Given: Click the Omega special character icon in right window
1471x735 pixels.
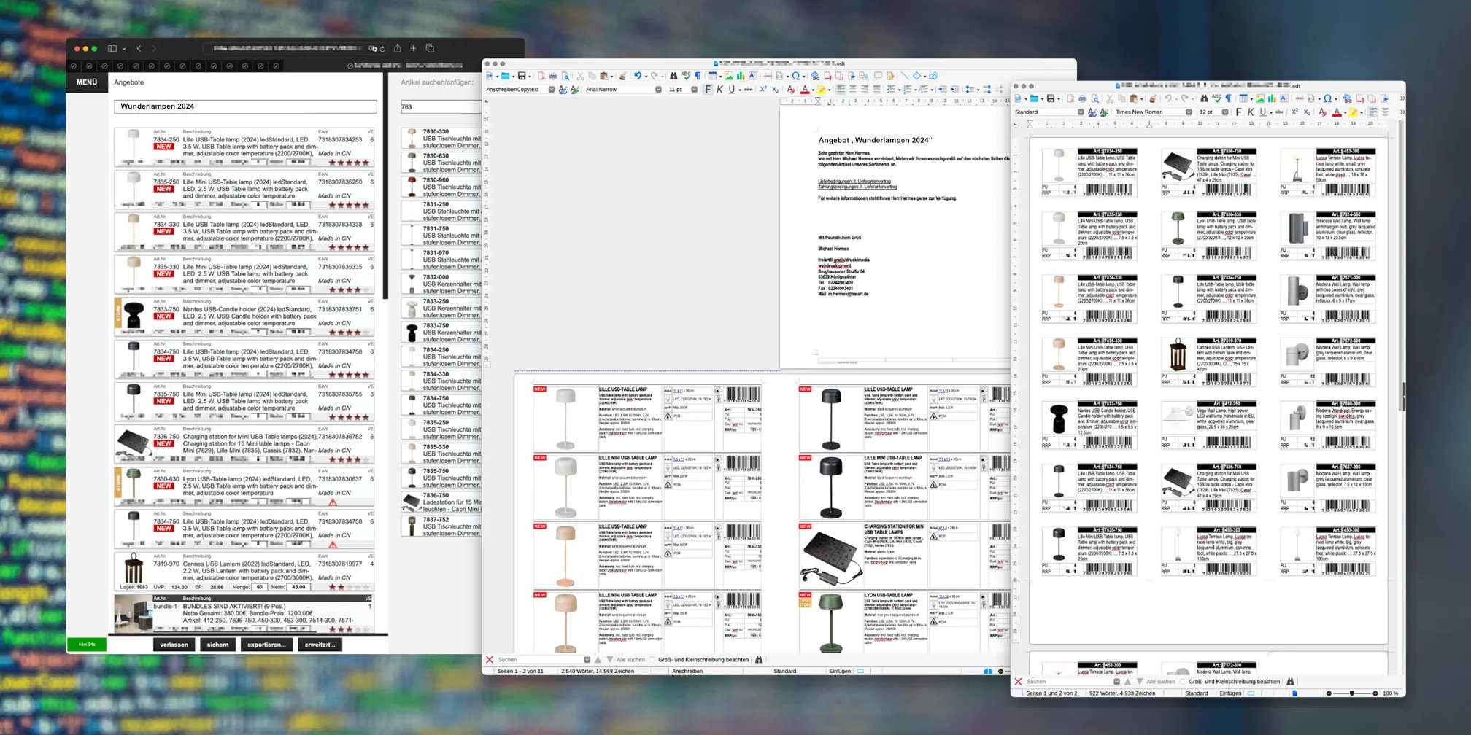Looking at the screenshot, I should coord(1327,98).
